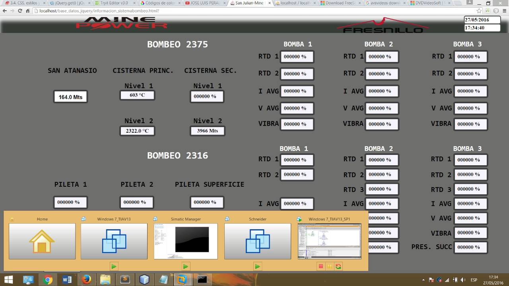Image resolution: width=509 pixels, height=286 pixels.
Task: Click the PILETA SUPERFICIE value field
Action: click(207, 202)
